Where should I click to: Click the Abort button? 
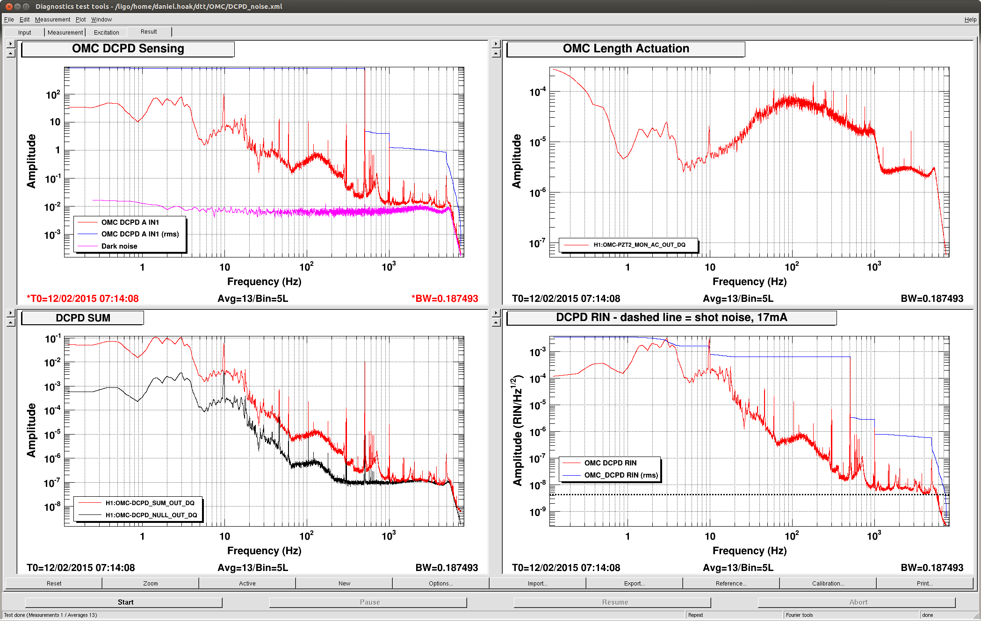[x=856, y=602]
